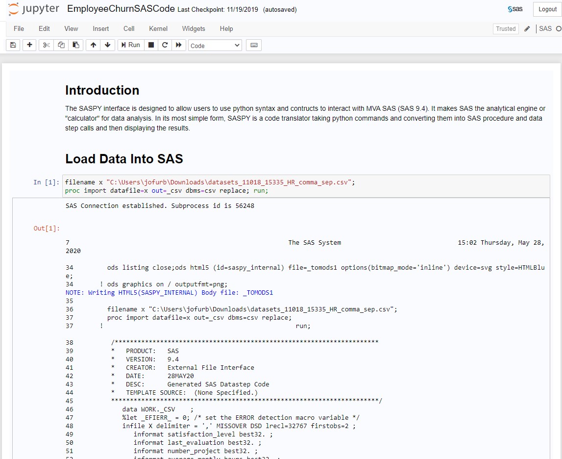
Task: Click the 'informat number_project best32.' line
Action: click(x=195, y=451)
